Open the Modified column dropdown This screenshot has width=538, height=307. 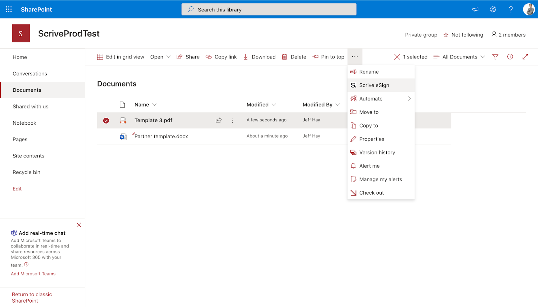tap(261, 105)
